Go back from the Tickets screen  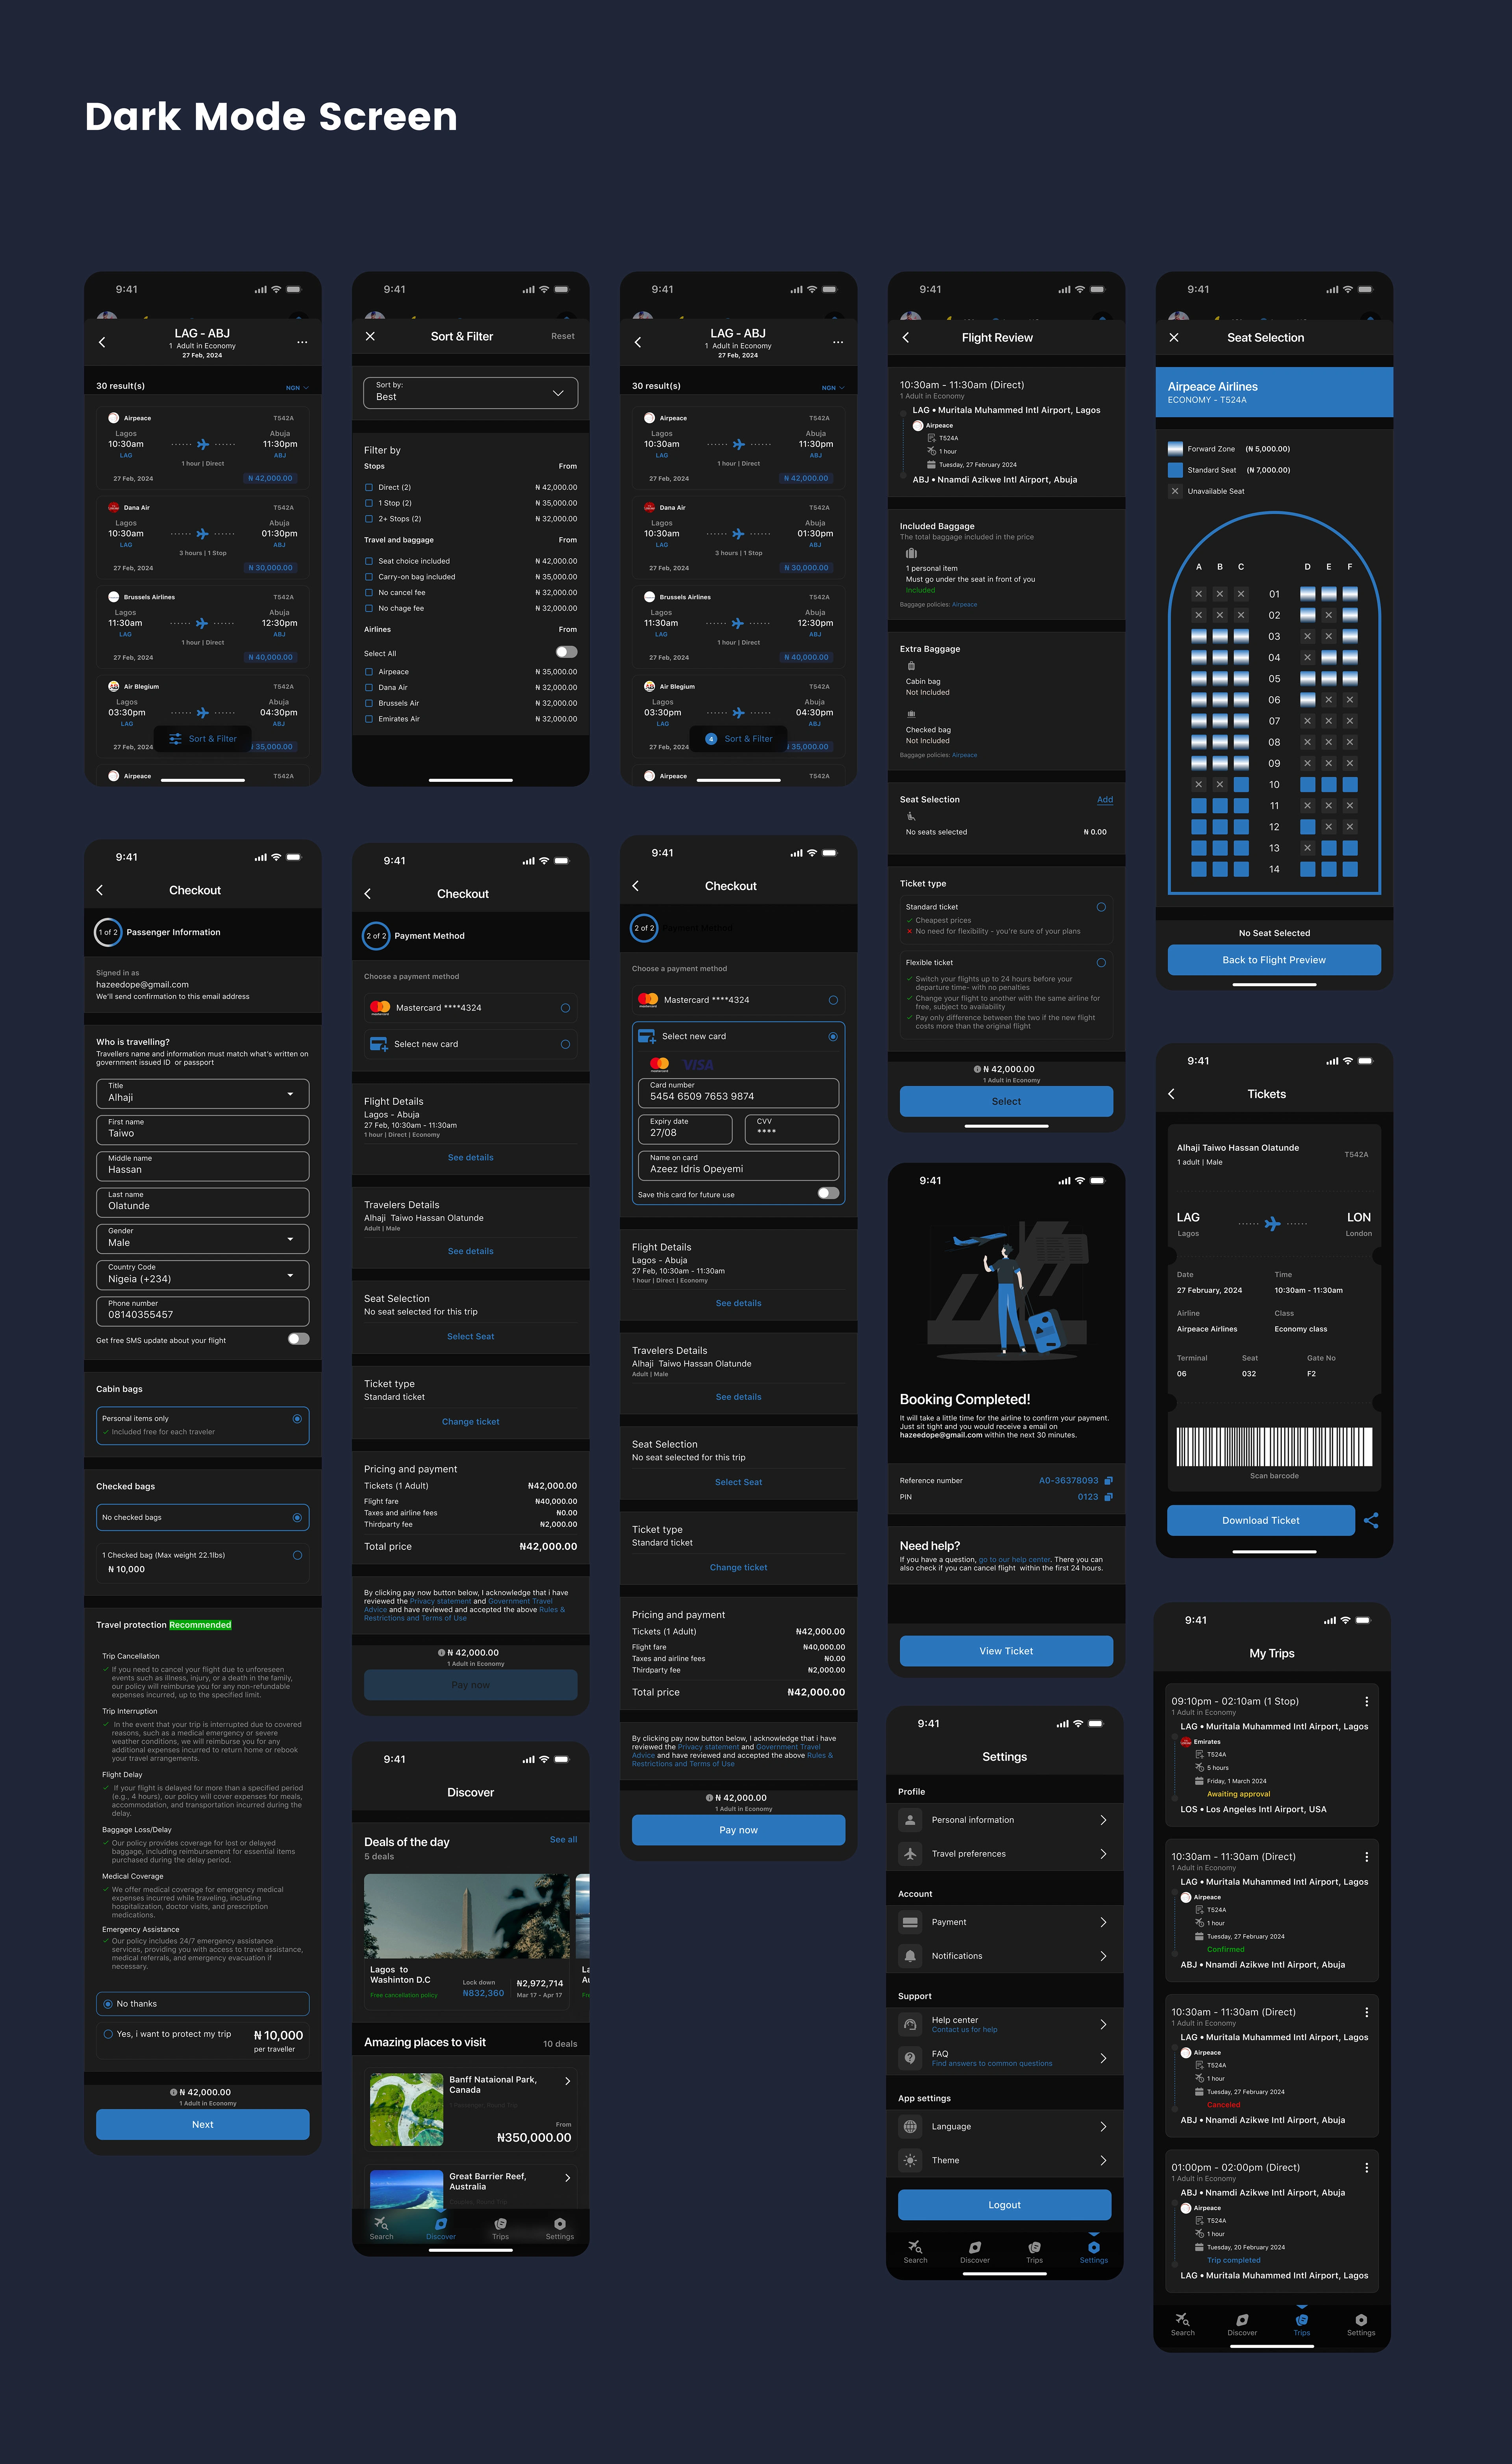(1171, 1094)
